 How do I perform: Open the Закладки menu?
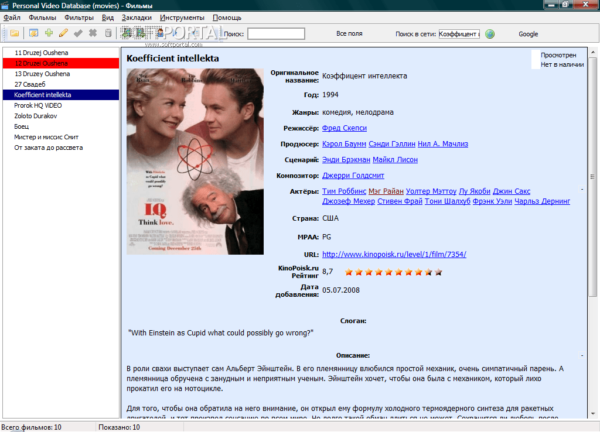point(137,18)
